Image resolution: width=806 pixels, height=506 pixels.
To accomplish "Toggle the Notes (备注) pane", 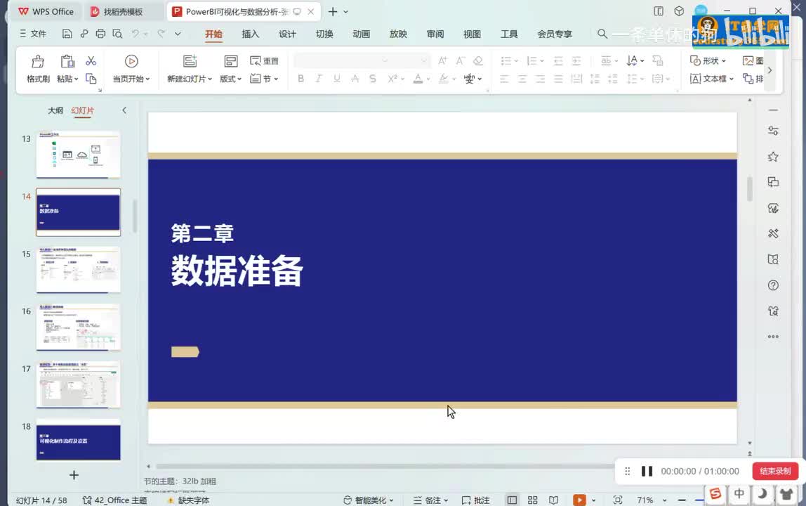I will point(431,500).
